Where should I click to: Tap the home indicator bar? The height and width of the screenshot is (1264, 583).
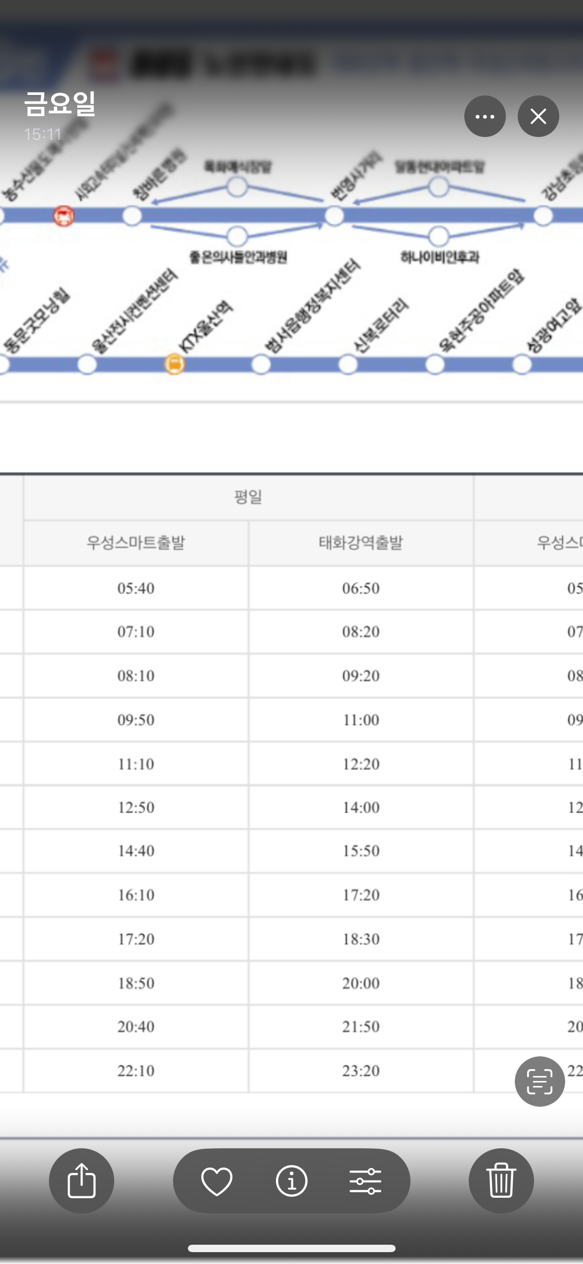(291, 1248)
